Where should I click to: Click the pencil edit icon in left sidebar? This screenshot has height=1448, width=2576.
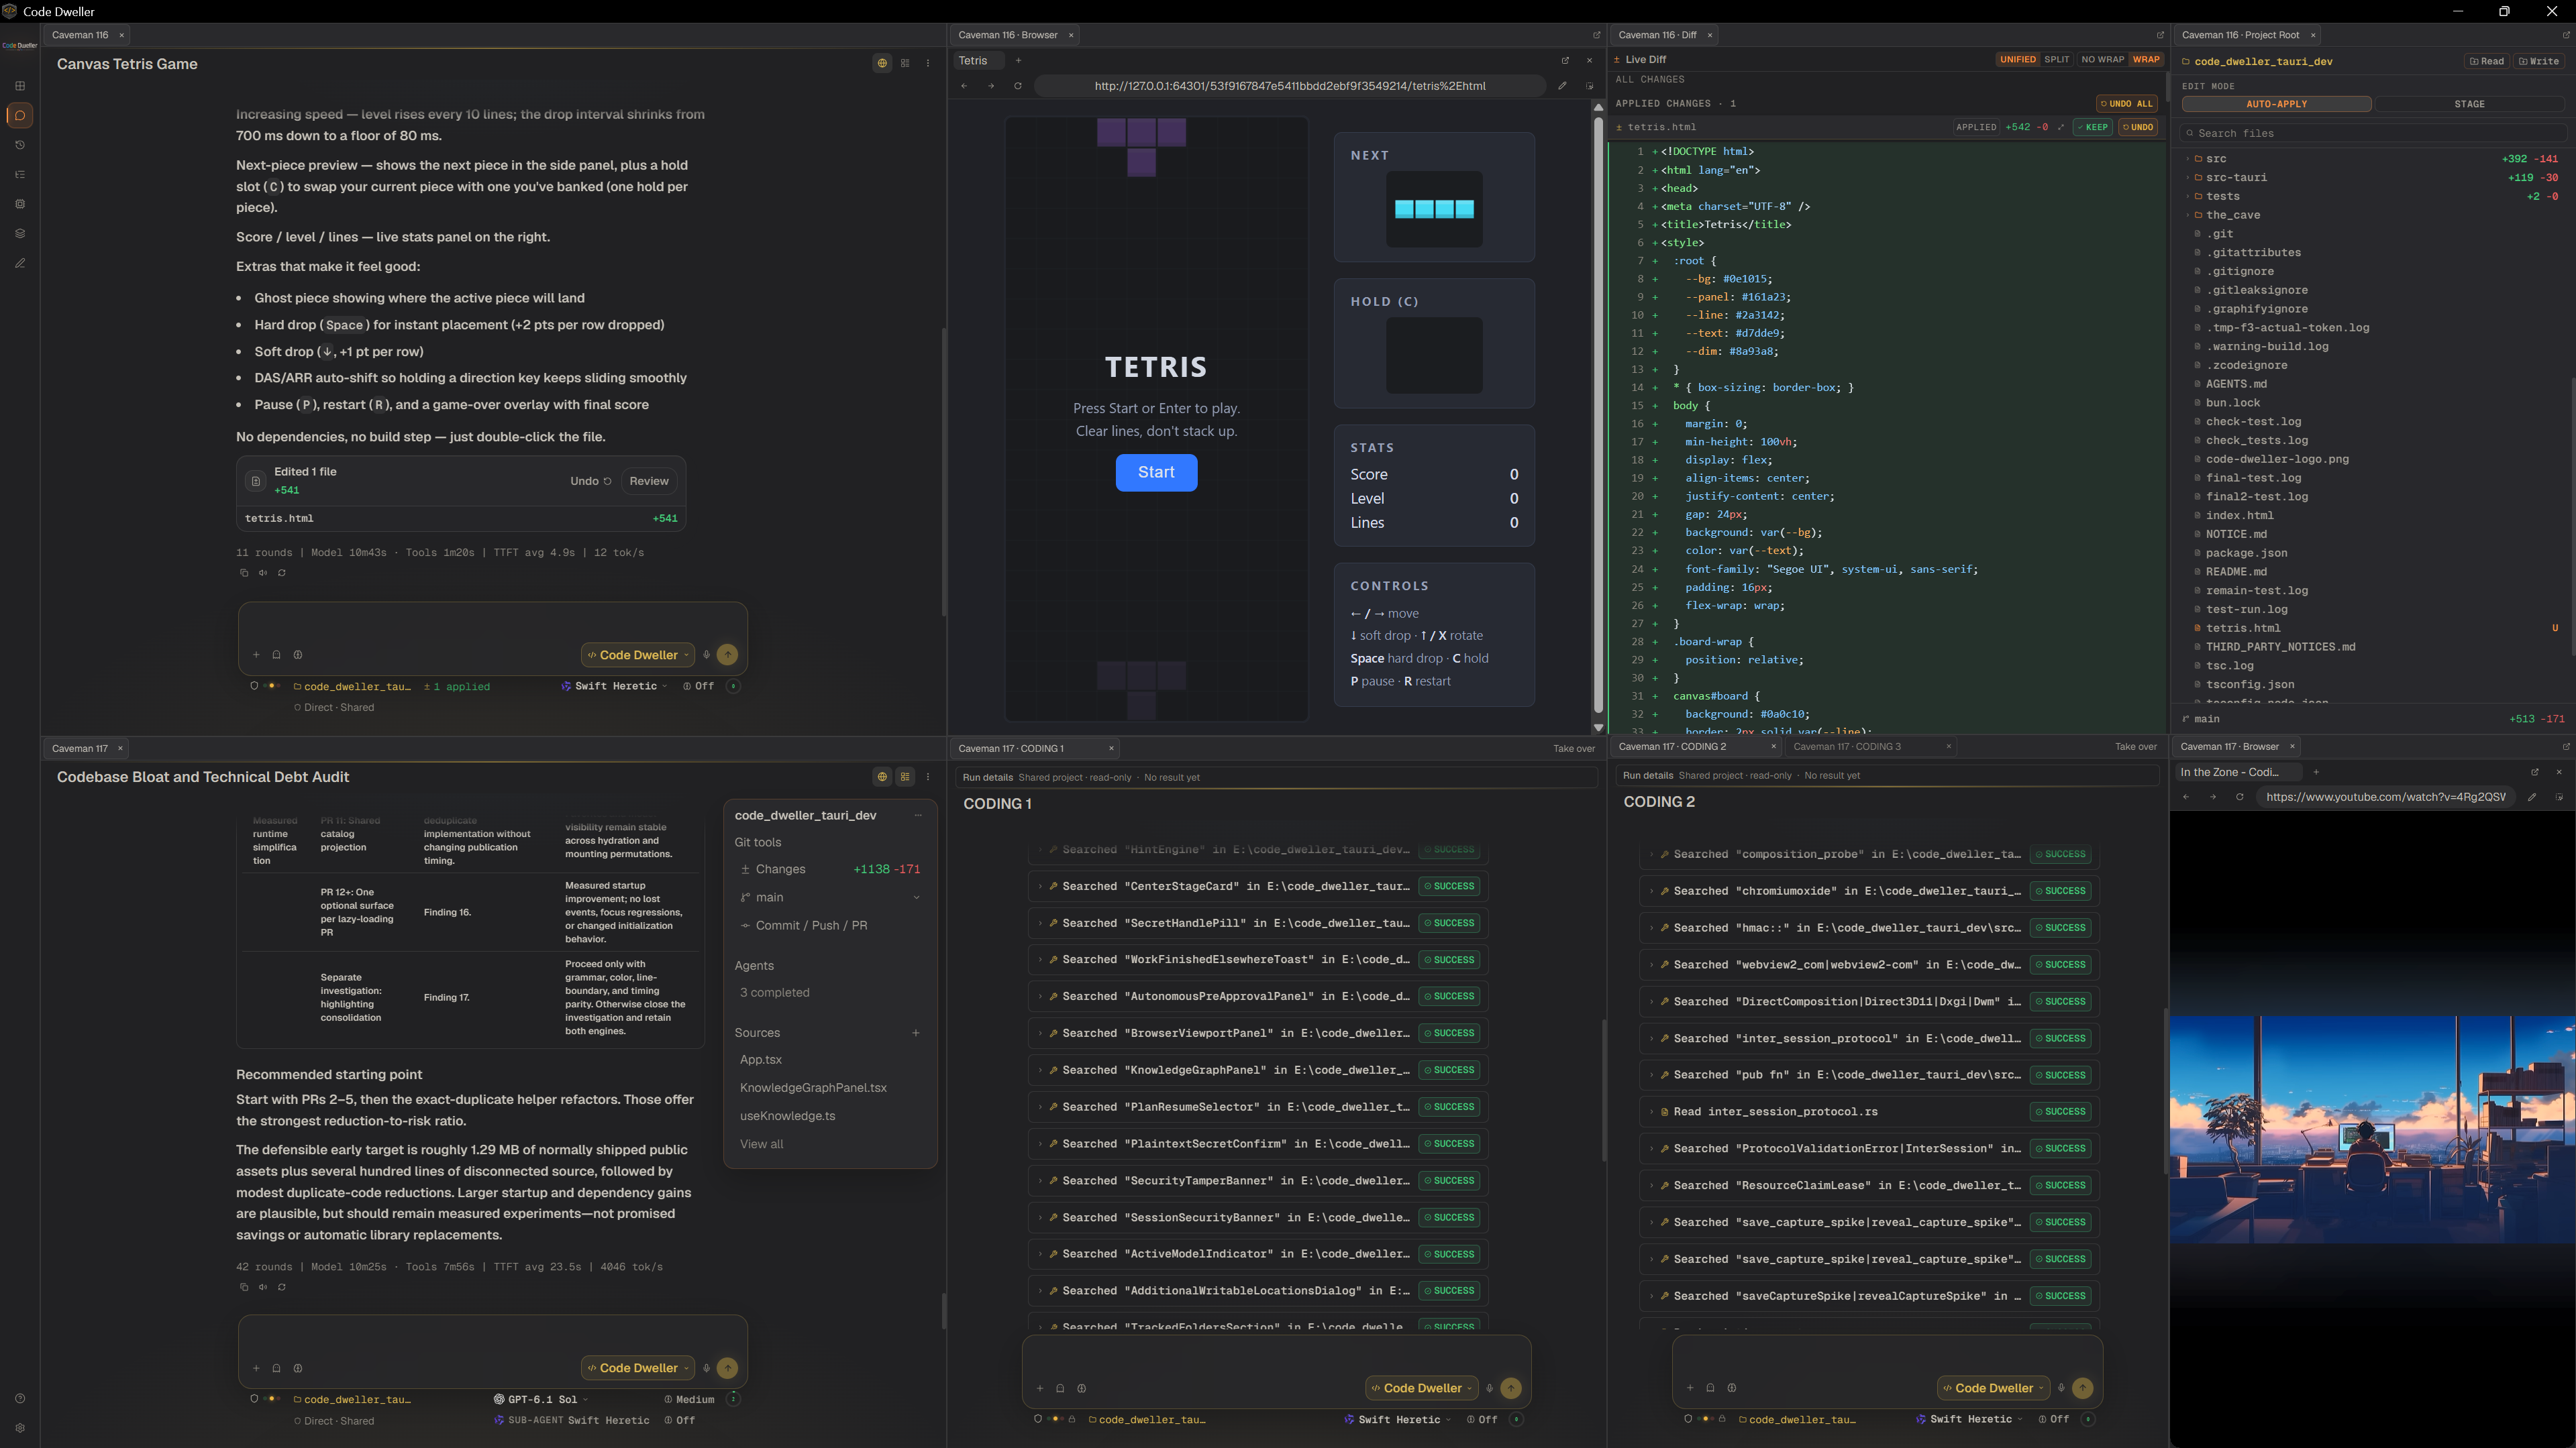[x=20, y=264]
